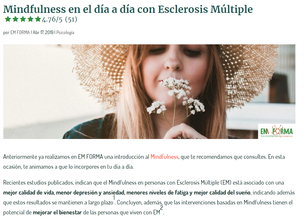Click the first green rating star

point(8,19)
